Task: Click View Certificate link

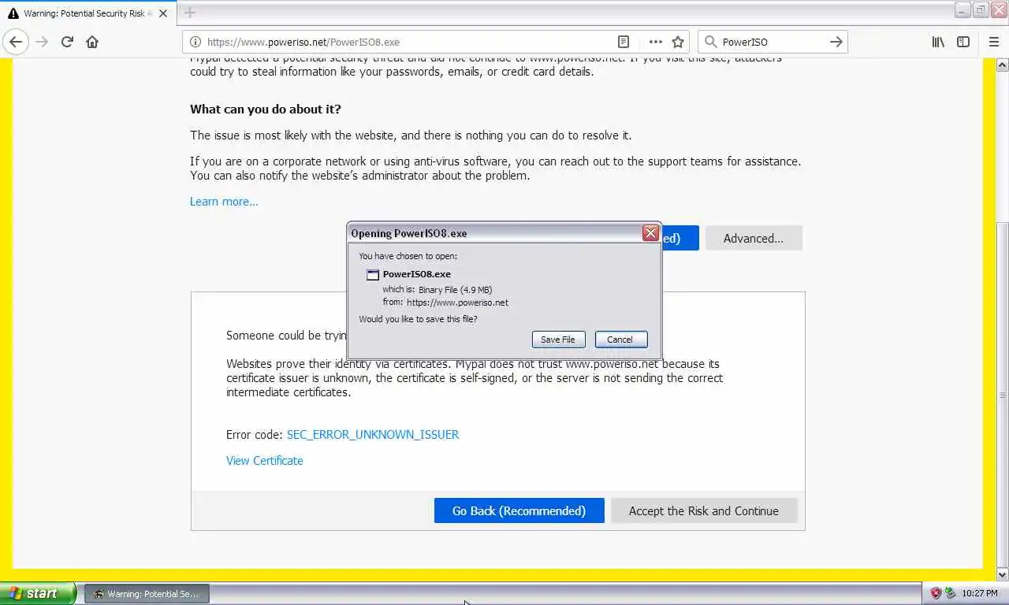Action: click(x=264, y=461)
